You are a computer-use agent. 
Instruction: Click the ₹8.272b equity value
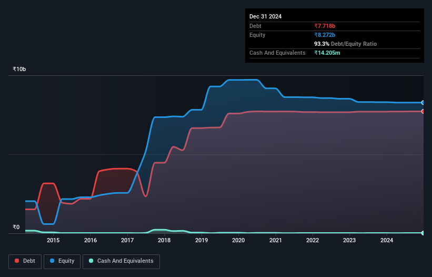325,35
